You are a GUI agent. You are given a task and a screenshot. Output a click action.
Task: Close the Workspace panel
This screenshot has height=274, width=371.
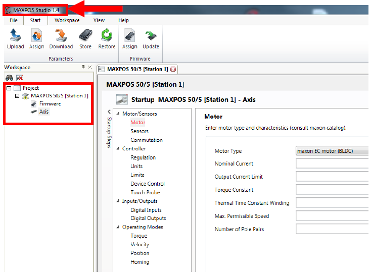[x=90, y=67]
